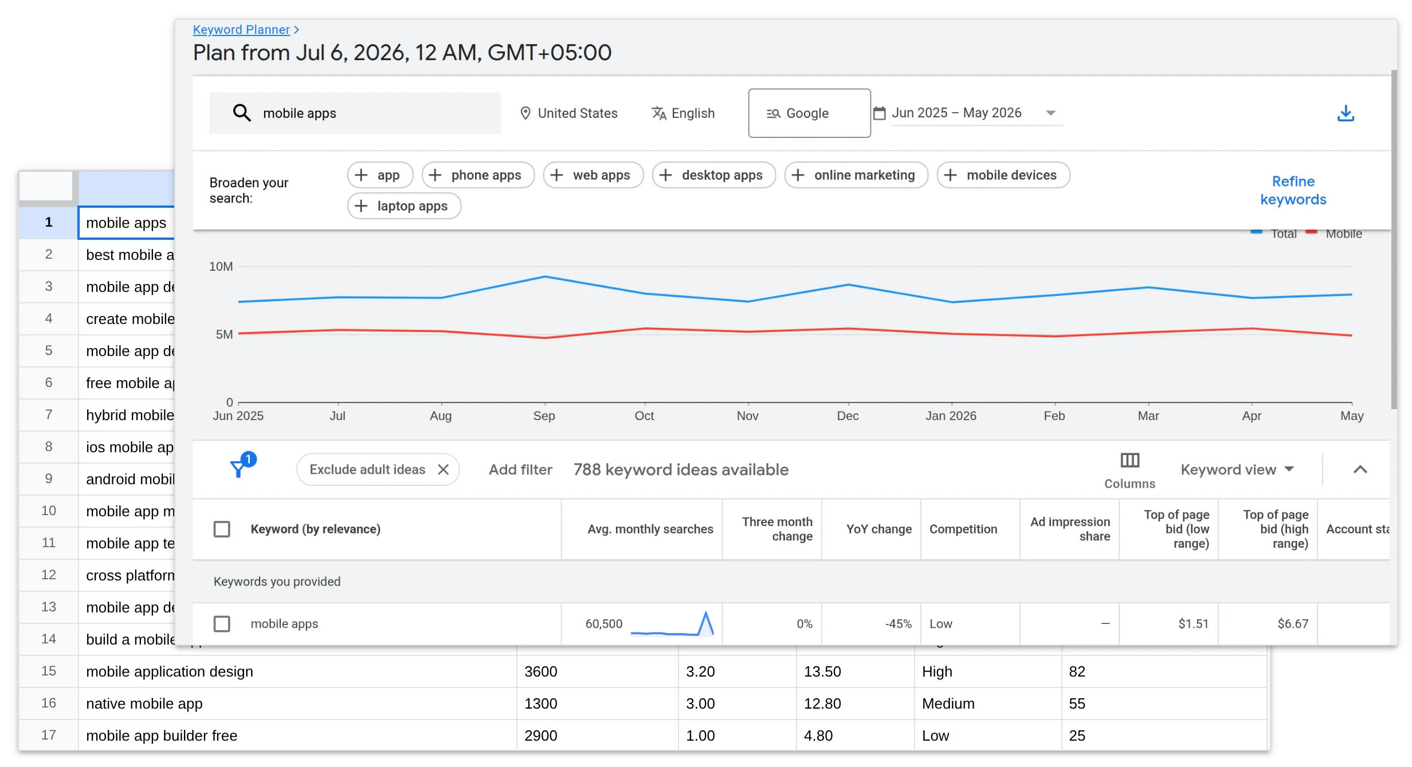Click the language translate icon

pos(658,113)
